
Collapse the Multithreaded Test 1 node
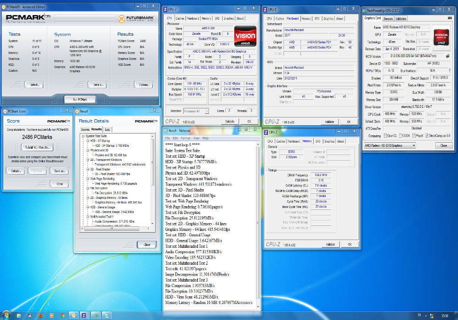coord(87,217)
